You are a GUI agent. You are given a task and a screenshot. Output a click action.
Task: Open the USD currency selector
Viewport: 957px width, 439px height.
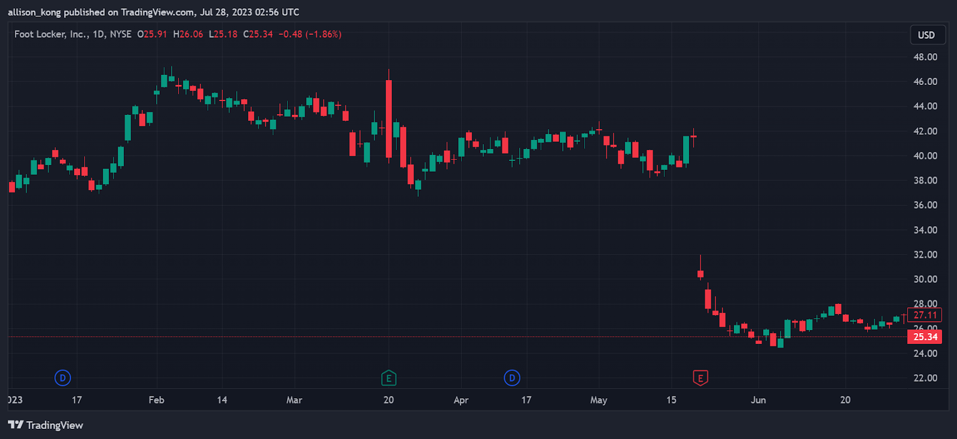point(926,35)
